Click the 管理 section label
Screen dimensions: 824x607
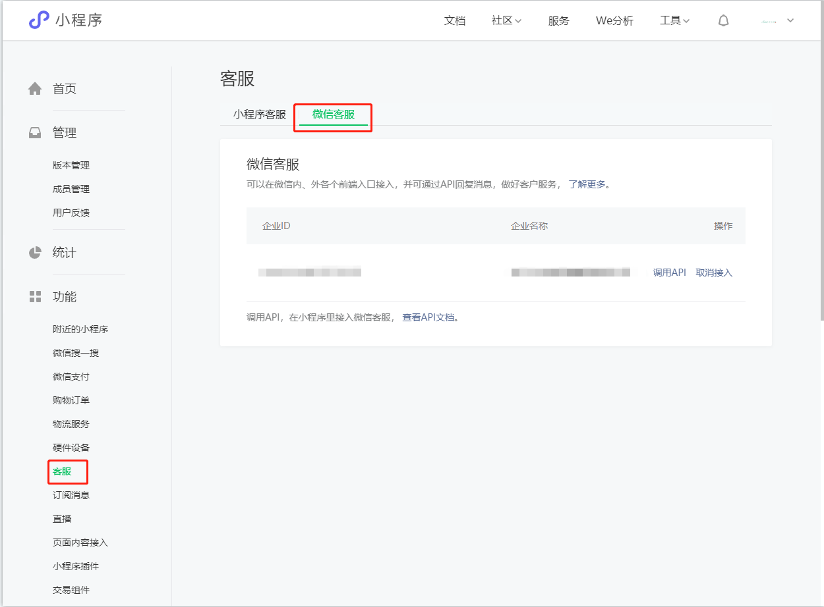[65, 133]
